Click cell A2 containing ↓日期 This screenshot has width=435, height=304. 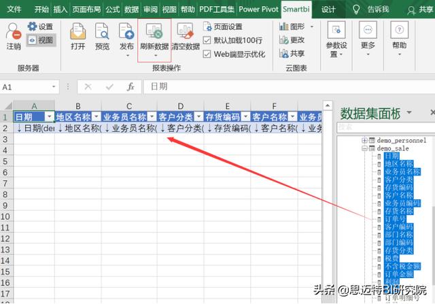point(34,128)
